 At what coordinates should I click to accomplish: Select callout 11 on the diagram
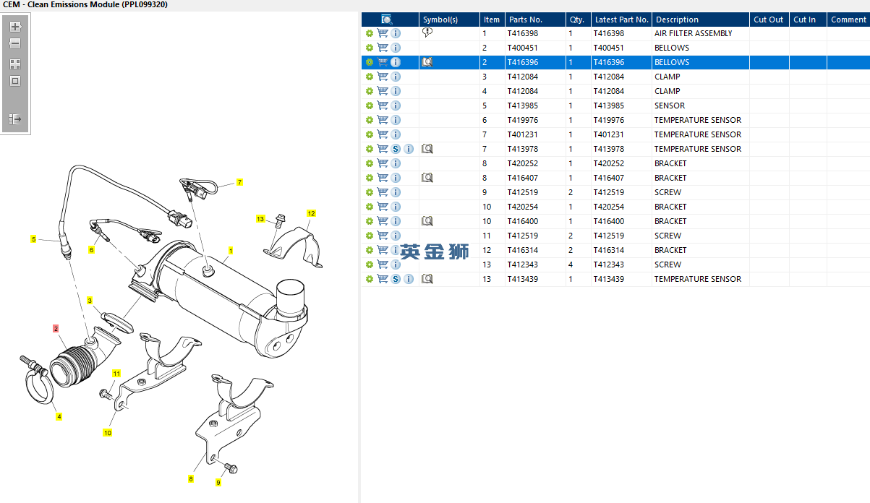(116, 374)
